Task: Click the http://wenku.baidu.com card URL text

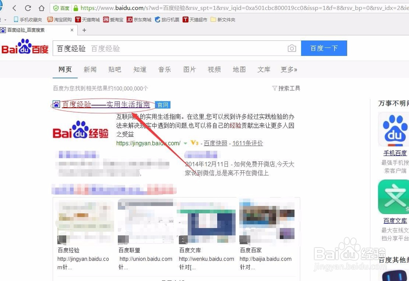Action: point(206,259)
